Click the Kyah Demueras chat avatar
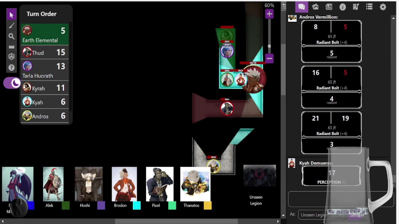 292,163
